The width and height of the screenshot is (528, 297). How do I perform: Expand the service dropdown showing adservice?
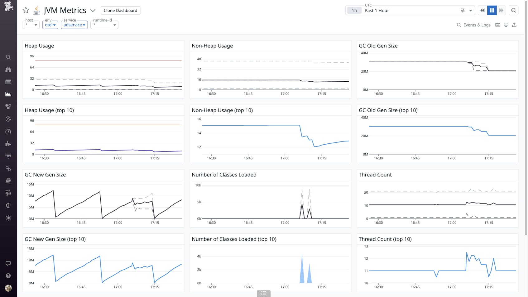click(x=74, y=25)
